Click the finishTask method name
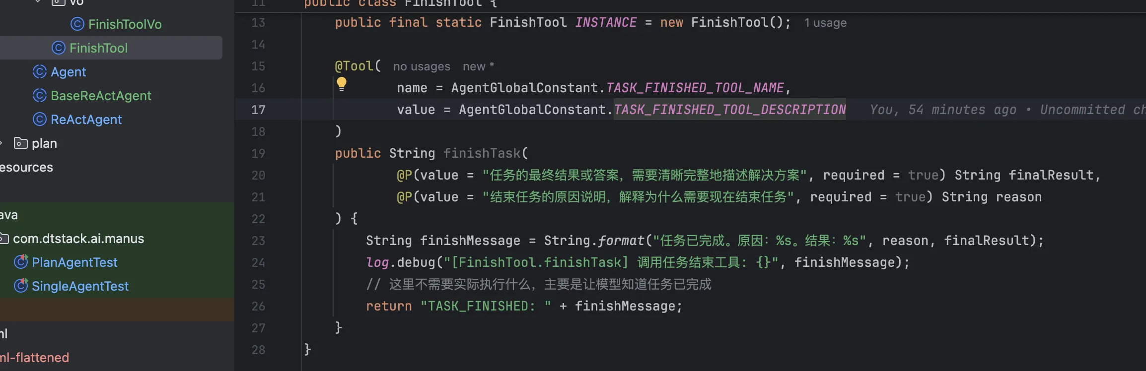 [482, 153]
